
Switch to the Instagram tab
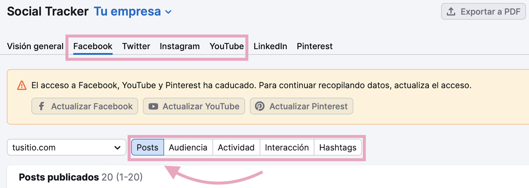coord(180,46)
